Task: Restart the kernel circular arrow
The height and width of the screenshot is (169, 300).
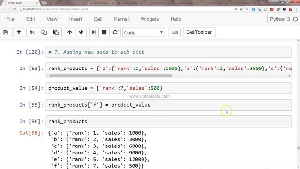Action: (115, 32)
